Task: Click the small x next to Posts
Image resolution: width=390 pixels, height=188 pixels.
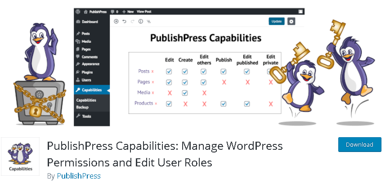Action: click(152, 72)
